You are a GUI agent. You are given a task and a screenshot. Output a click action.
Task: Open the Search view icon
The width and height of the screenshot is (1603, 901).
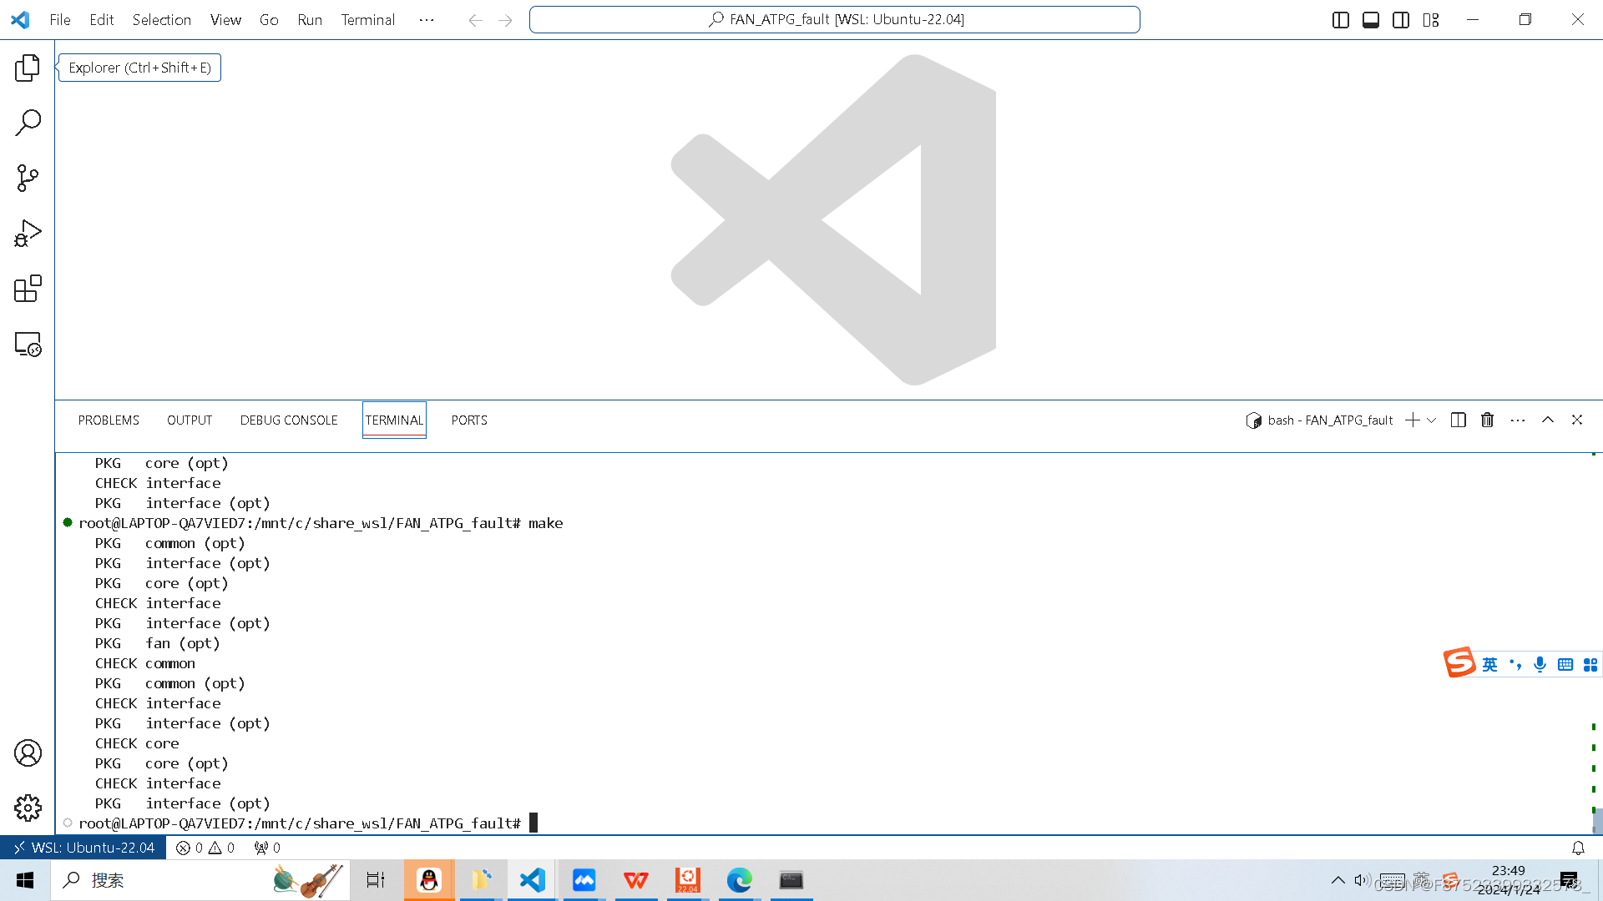[28, 123]
